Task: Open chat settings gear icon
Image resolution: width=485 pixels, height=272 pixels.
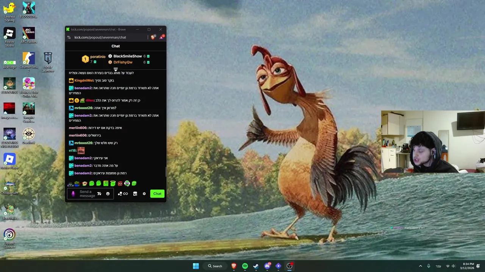Action: [x=144, y=194]
